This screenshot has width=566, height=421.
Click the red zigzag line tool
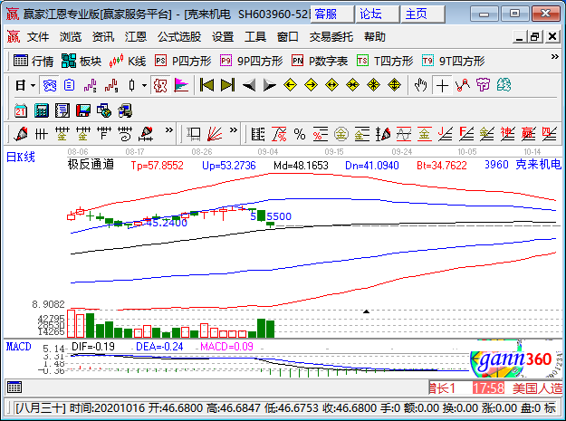pos(463,85)
